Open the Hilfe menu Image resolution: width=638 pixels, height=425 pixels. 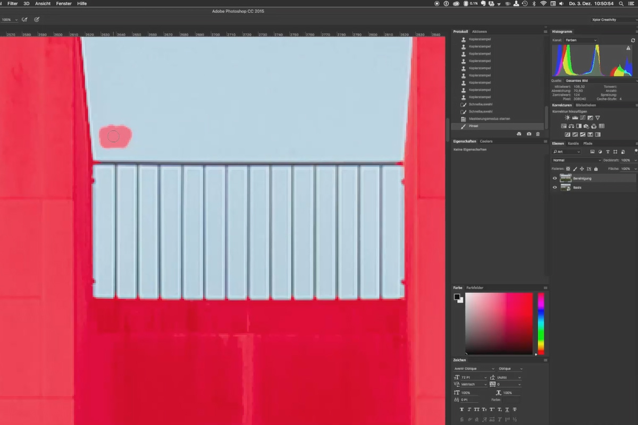click(82, 3)
